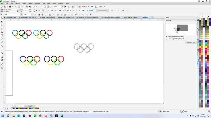211x118 pixels.
Task: Toggle the lock ratio padlock
Action: 37,10
